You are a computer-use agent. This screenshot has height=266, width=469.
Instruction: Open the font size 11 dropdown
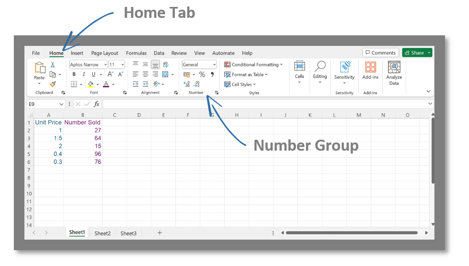(122, 65)
